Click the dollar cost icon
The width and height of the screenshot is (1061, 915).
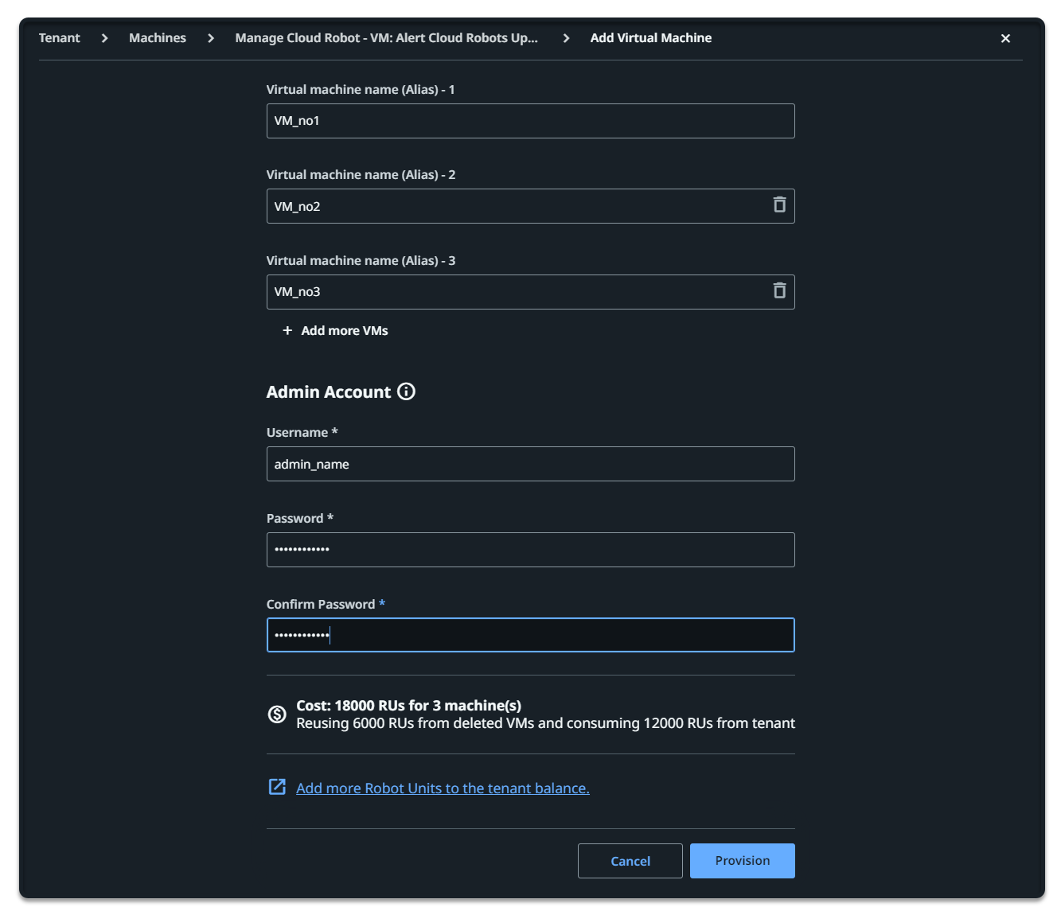(x=277, y=714)
